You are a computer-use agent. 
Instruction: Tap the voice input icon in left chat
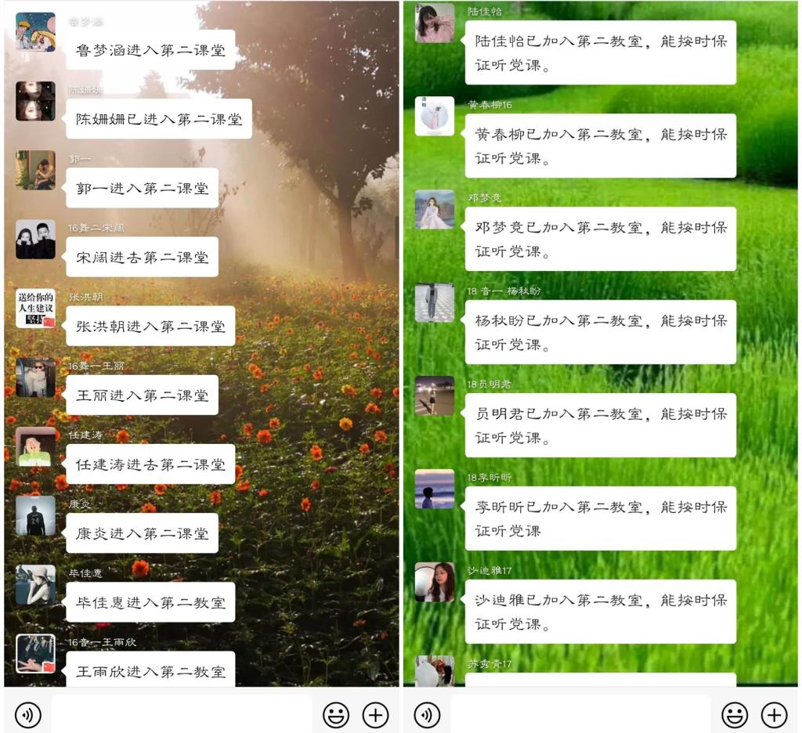(x=28, y=714)
